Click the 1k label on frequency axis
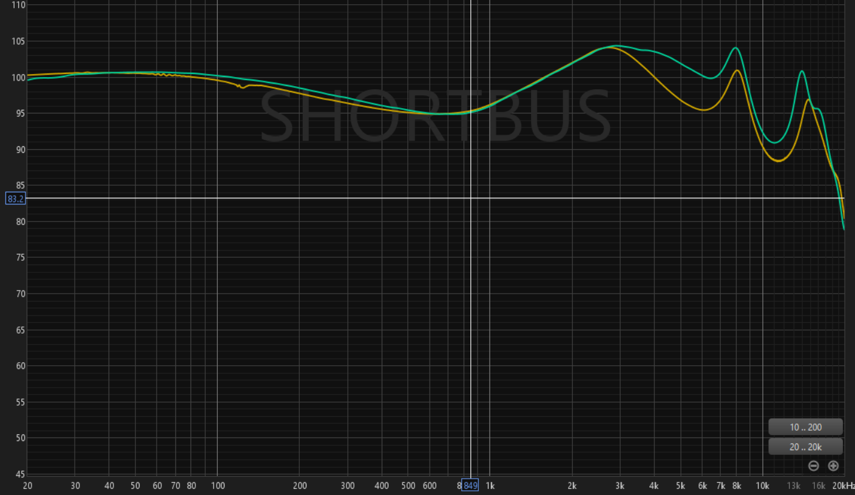 [x=490, y=485]
